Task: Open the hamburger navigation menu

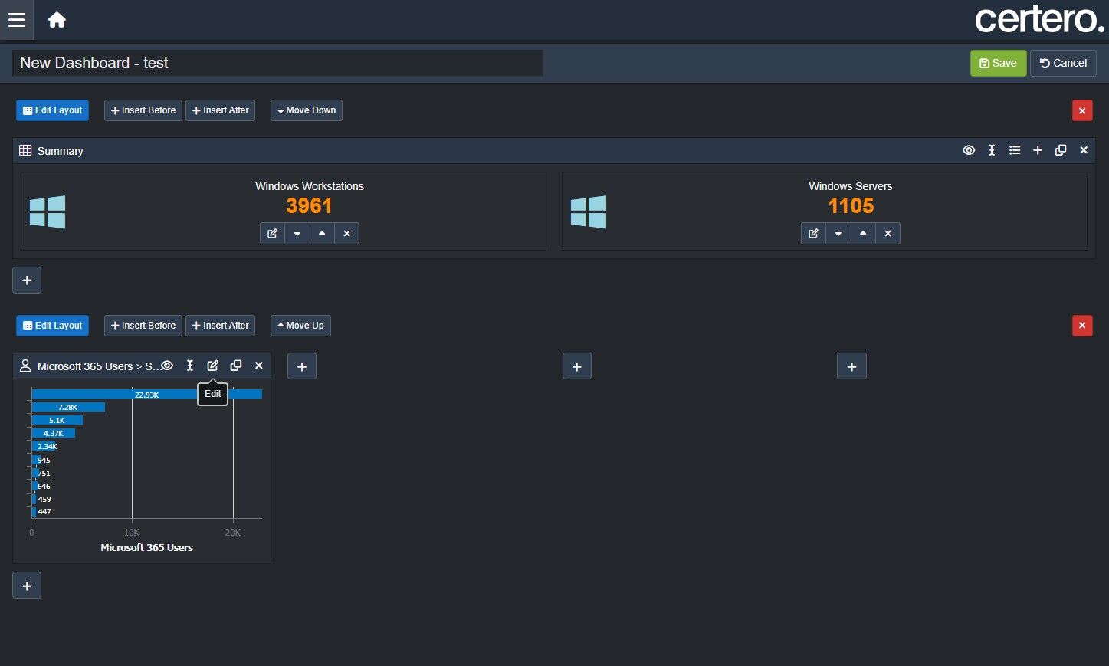Action: 16,20
